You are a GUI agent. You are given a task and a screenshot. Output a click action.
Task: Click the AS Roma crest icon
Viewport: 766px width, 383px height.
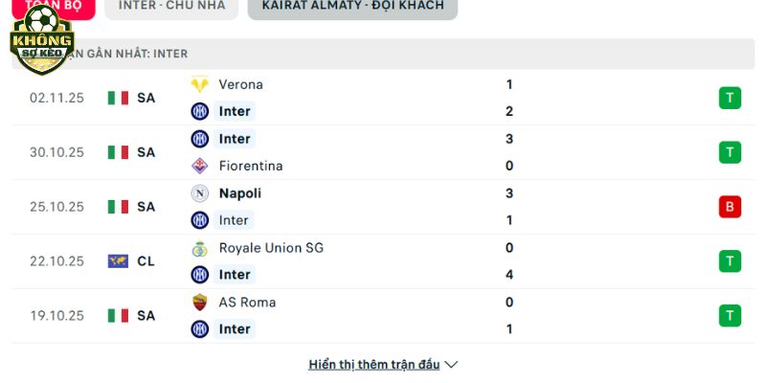pyautogui.click(x=199, y=303)
